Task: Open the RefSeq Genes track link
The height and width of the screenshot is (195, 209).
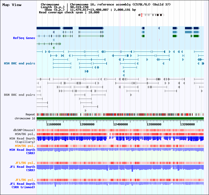Action: point(24,38)
